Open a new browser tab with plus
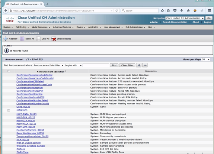This screenshot has height=154, width=214. 47,4
